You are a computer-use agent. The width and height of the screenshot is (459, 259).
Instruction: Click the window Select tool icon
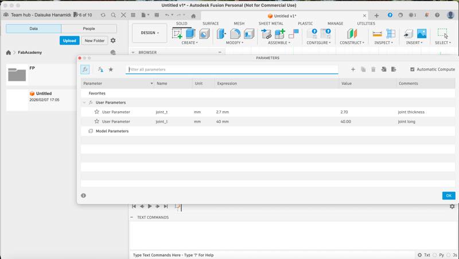click(442, 33)
